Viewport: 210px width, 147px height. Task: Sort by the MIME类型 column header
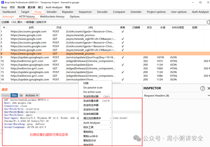pyautogui.click(x=178, y=27)
